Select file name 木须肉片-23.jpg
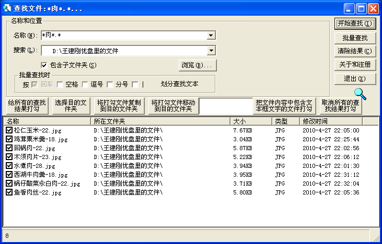This screenshot has width=382, height=244. [38, 157]
